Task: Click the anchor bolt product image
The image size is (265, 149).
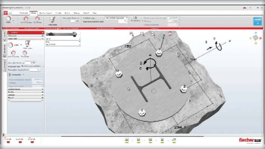Action: pos(62,34)
